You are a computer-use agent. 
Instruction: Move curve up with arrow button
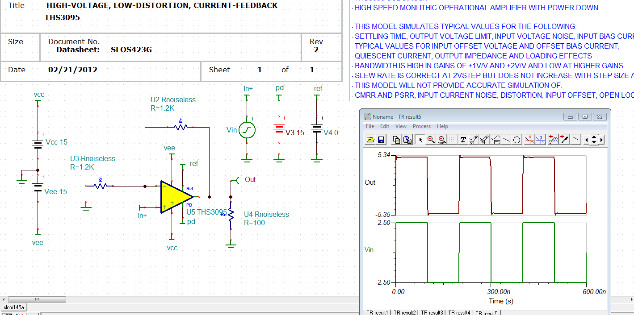(x=594, y=137)
